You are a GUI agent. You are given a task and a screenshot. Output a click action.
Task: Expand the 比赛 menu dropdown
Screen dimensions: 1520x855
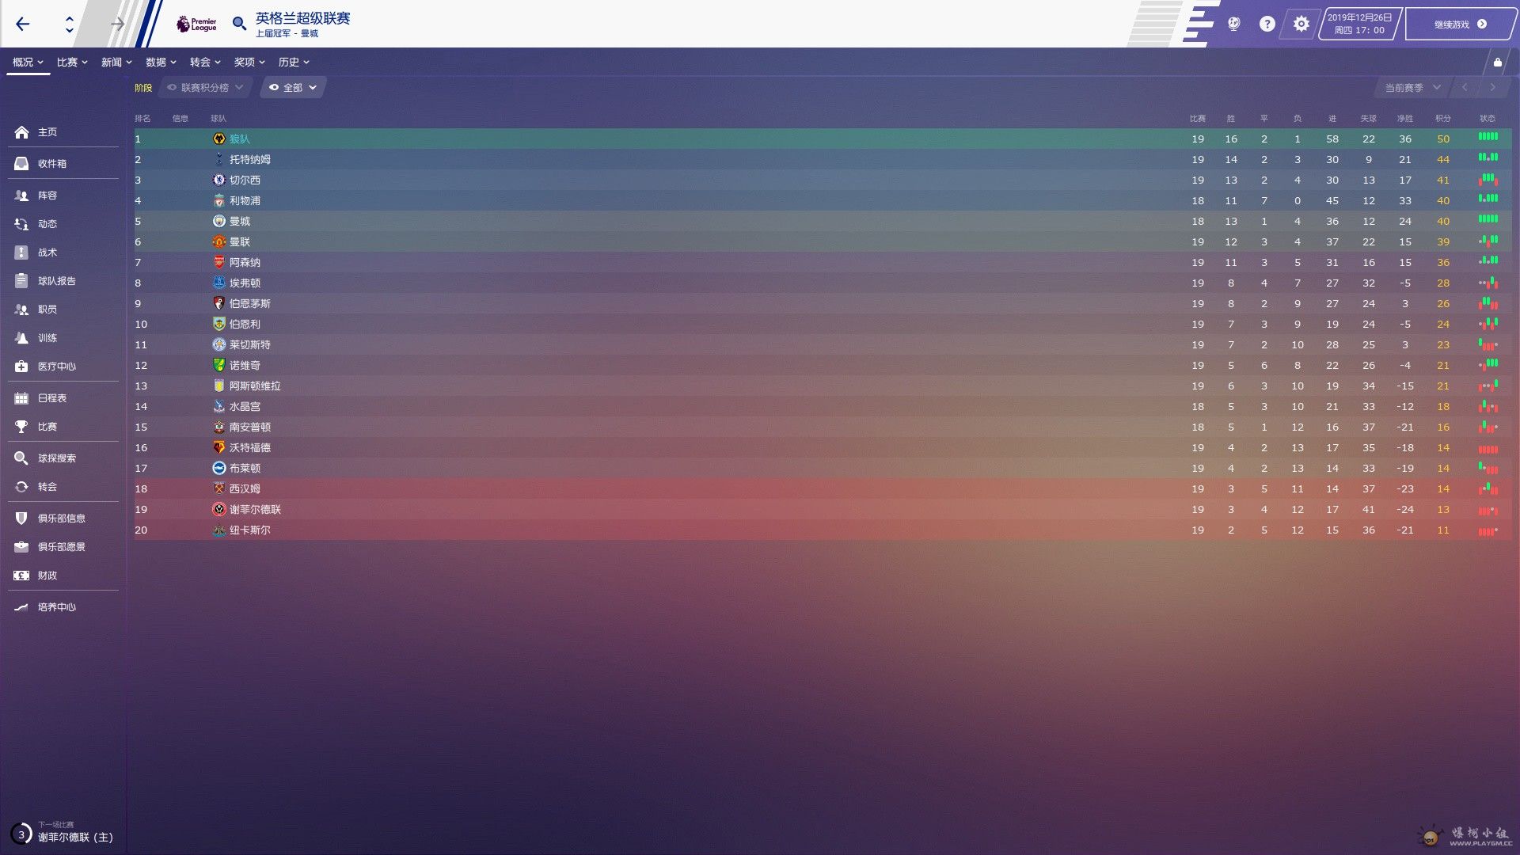[71, 62]
